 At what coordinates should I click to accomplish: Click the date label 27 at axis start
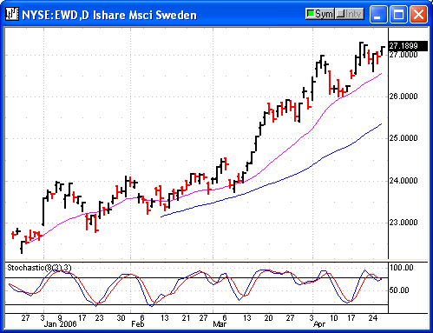pos(25,318)
